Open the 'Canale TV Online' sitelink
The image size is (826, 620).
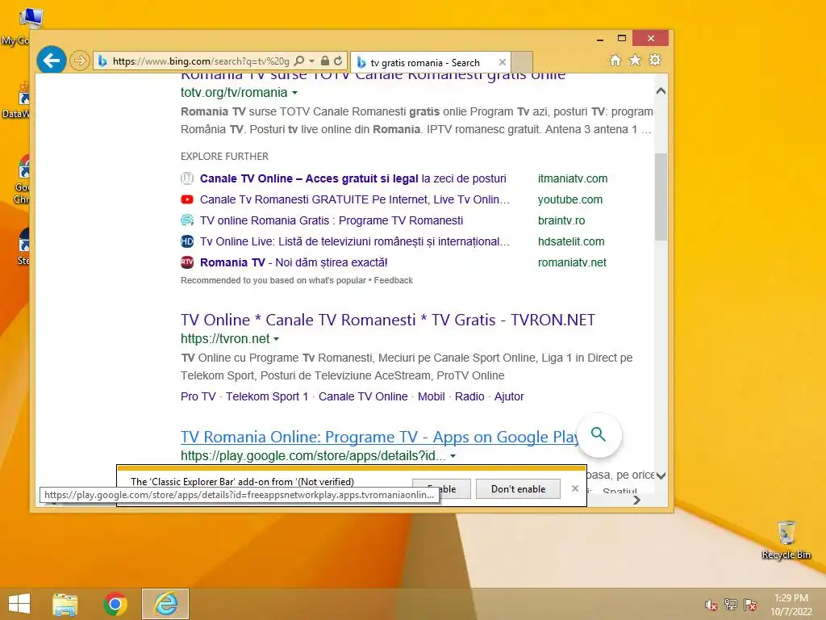363,396
